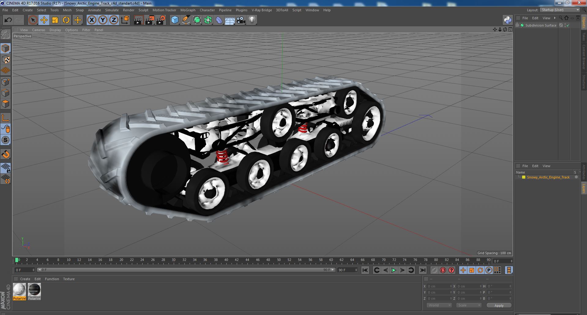
Task: Open the World coordinate dropdown
Action: 439,305
